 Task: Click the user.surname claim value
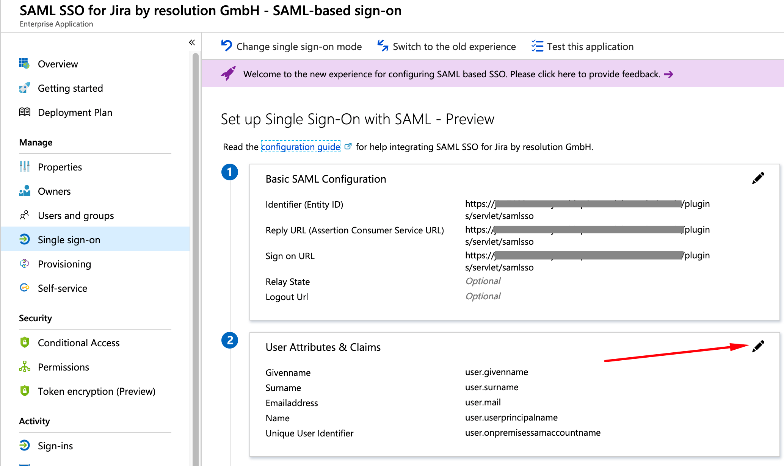(492, 387)
